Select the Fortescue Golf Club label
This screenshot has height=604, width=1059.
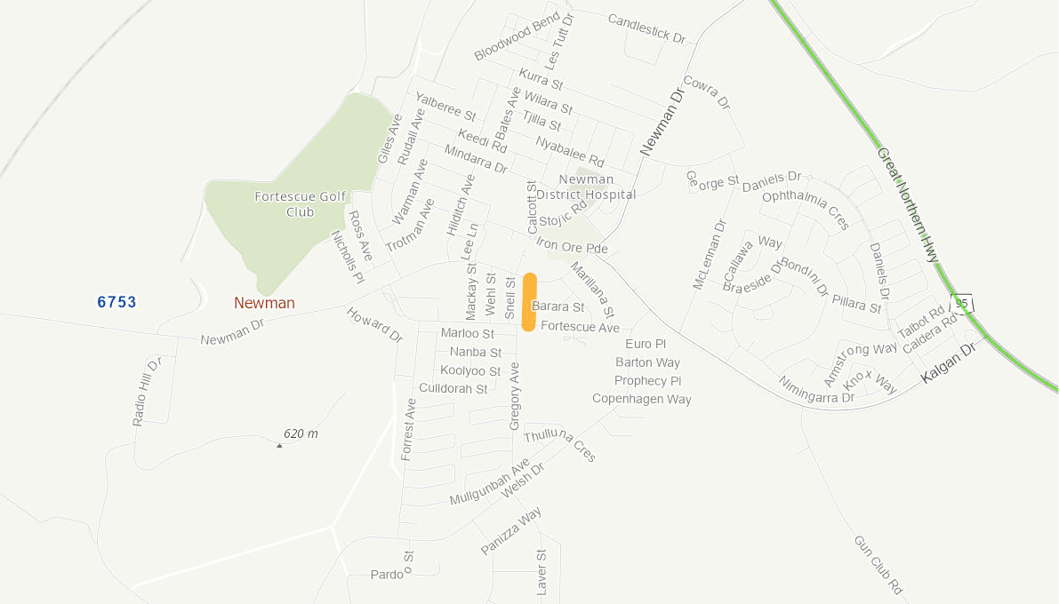point(300,203)
